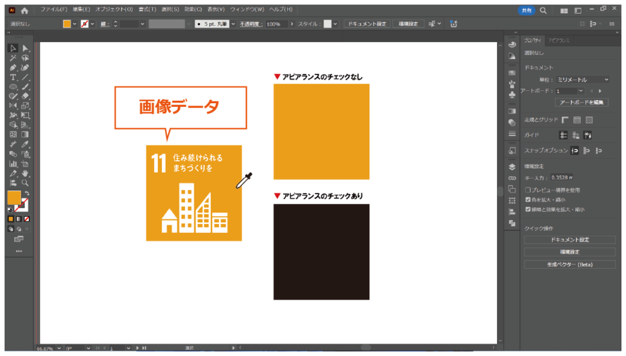Open the スタイル dropdown arrow
The width and height of the screenshot is (626, 356).
336,24
